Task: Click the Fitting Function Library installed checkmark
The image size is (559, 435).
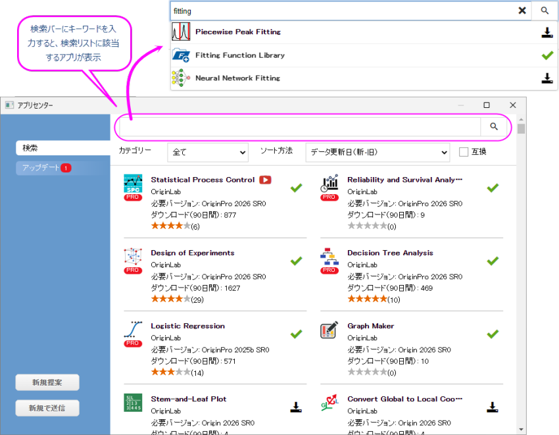Action: pyautogui.click(x=547, y=55)
